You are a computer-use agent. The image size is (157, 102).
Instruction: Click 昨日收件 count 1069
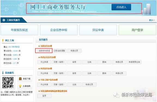pyautogui.click(x=15, y=59)
